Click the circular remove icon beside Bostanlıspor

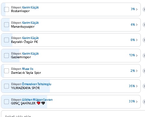coord(144,9)
